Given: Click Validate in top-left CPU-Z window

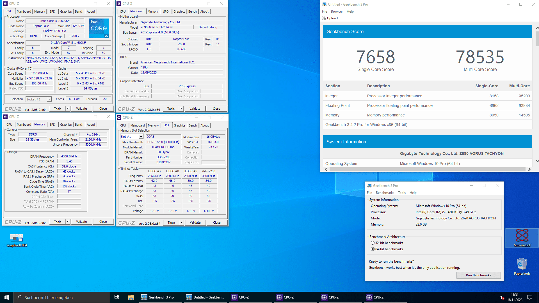Looking at the screenshot, I should [x=81, y=109].
